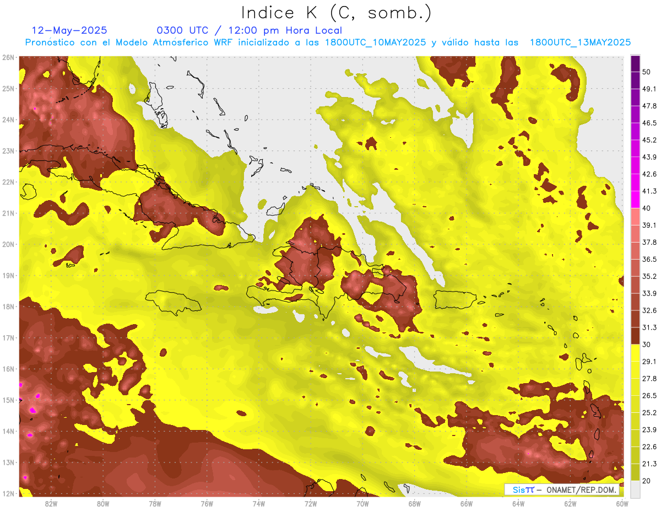
Task: Click the latitude label "23N"
Action: click(8, 150)
